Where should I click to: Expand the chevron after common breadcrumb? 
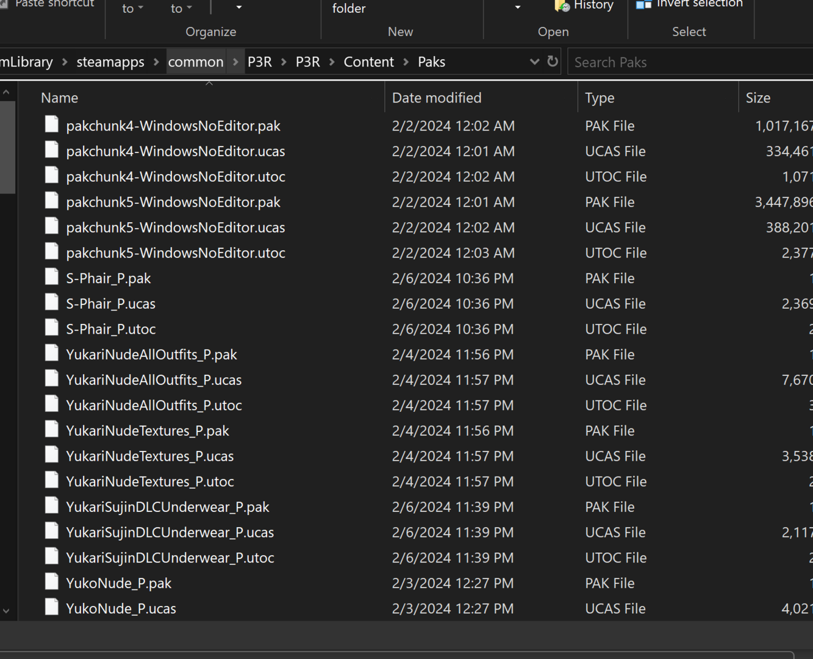(235, 62)
